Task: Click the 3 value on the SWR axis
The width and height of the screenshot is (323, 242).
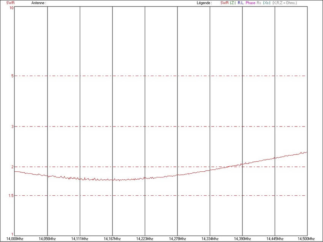Action: [13, 127]
